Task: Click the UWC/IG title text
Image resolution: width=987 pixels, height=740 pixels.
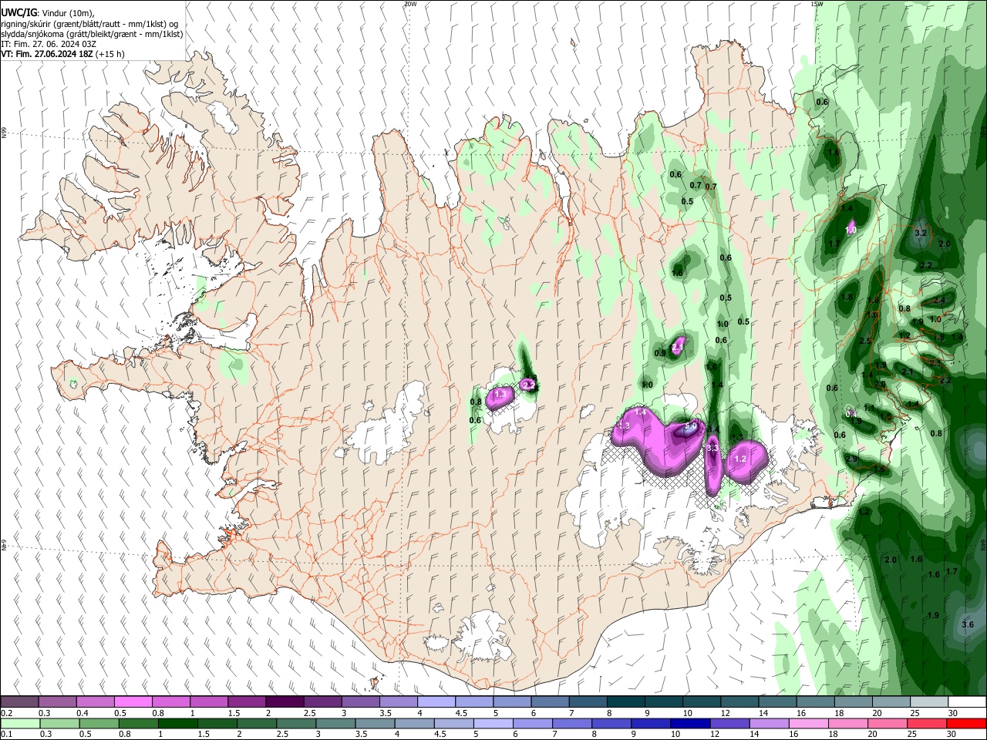Action: click(18, 12)
